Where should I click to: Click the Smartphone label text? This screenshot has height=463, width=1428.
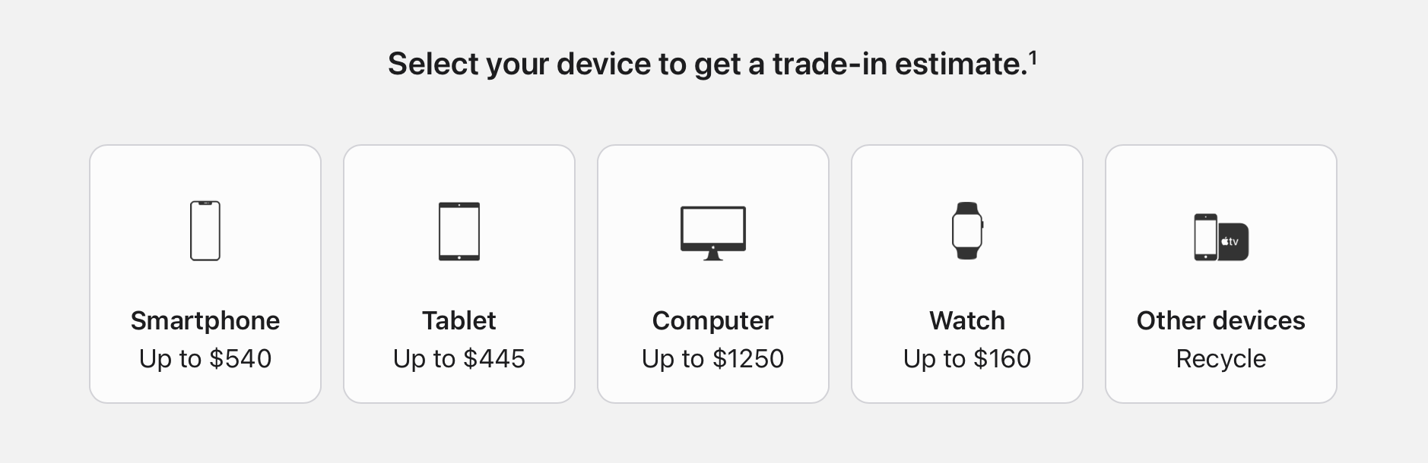point(205,321)
